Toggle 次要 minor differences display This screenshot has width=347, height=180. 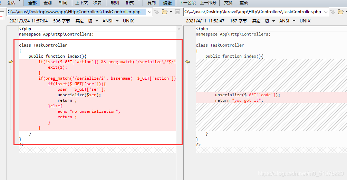point(97,3)
